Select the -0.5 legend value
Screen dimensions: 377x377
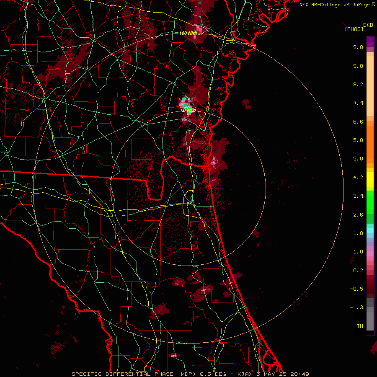pyautogui.click(x=356, y=289)
